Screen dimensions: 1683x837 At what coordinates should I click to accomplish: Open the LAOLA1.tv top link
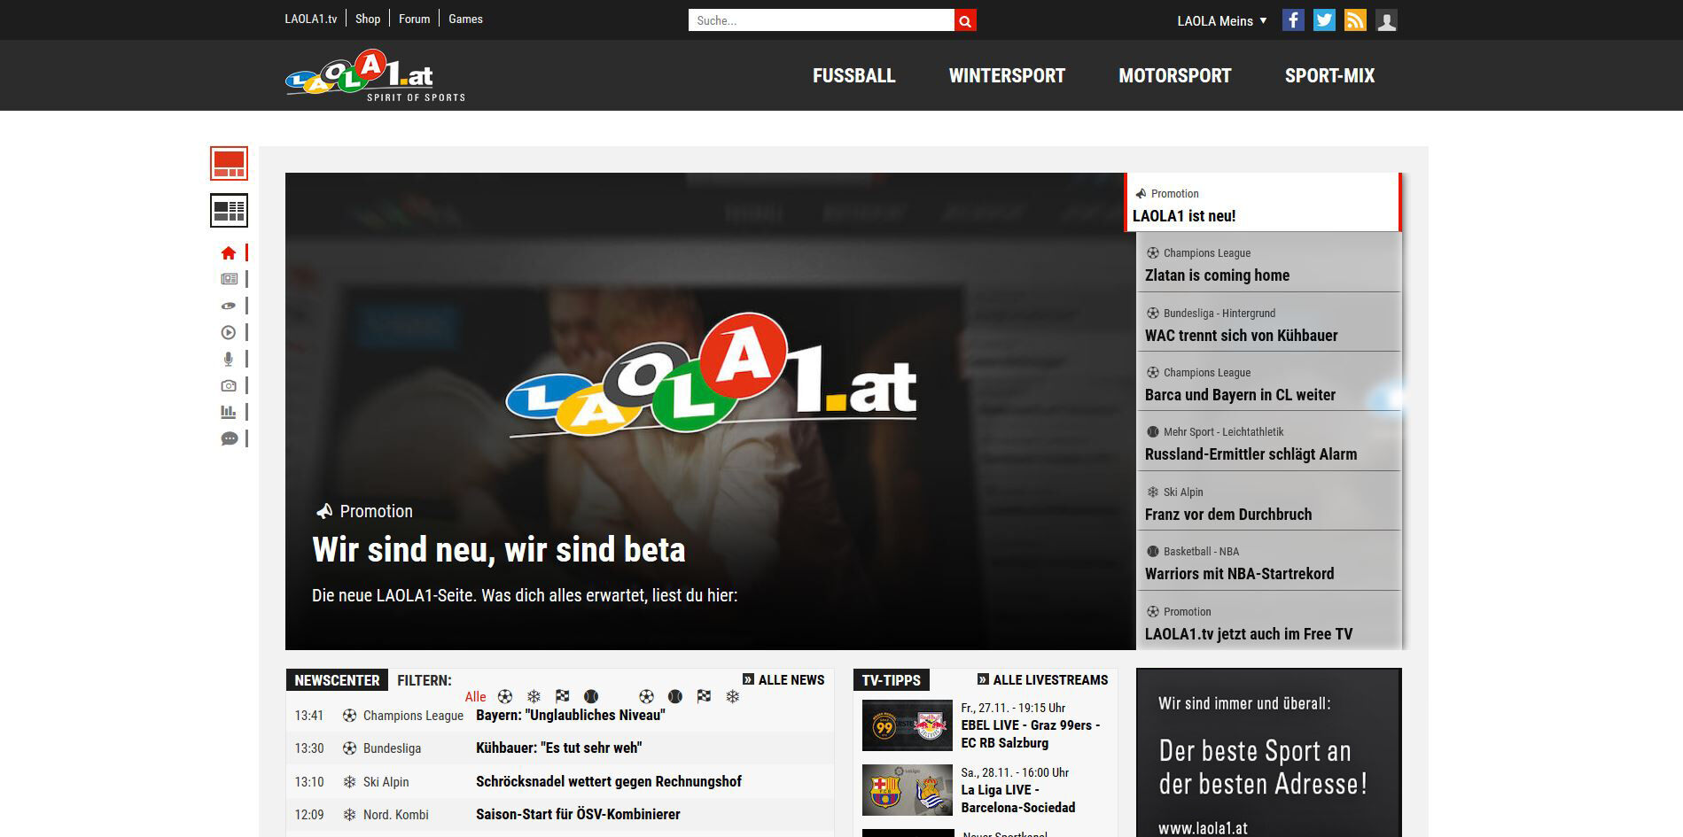tap(311, 19)
